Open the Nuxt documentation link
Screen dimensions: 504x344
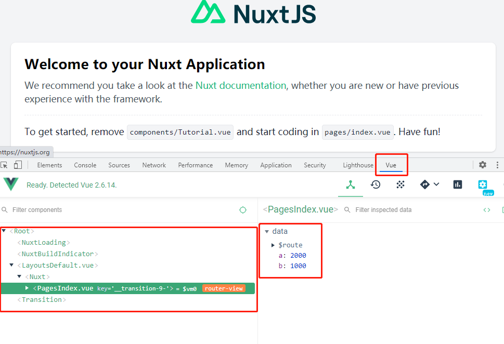(x=241, y=85)
